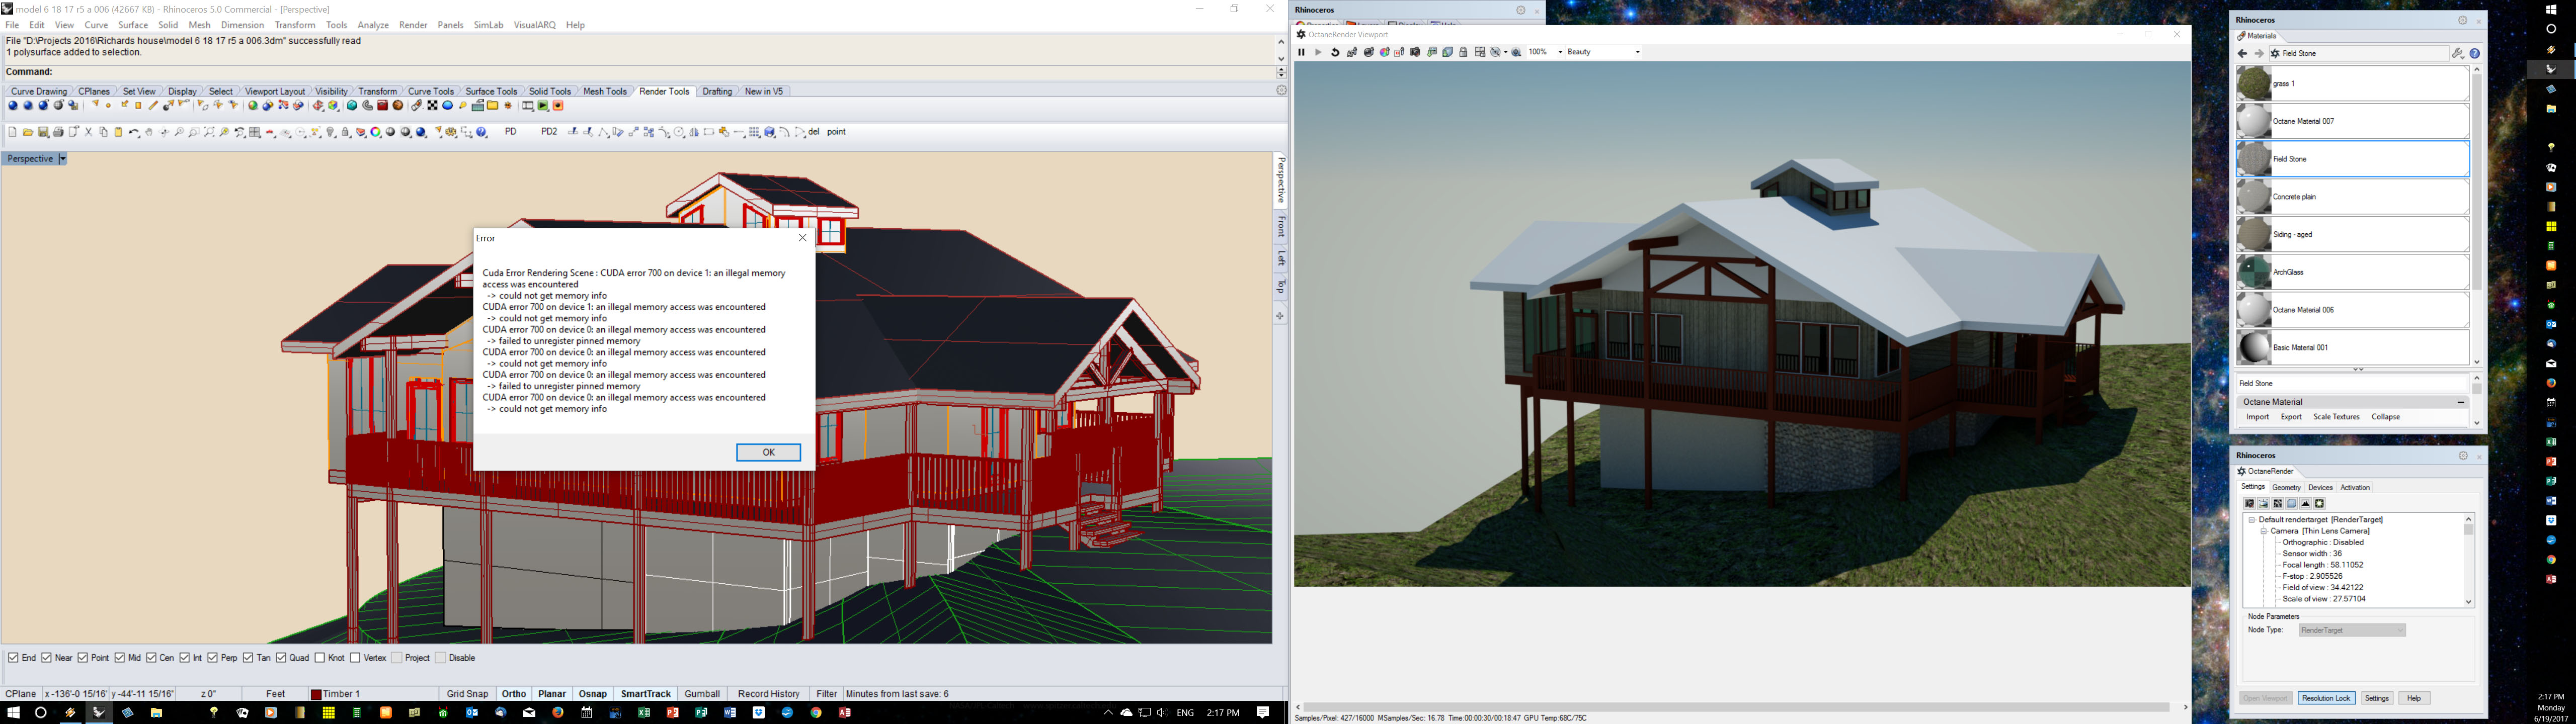Viewport: 2576px width, 724px height.
Task: Select the white balance color picker icon
Action: (1385, 52)
